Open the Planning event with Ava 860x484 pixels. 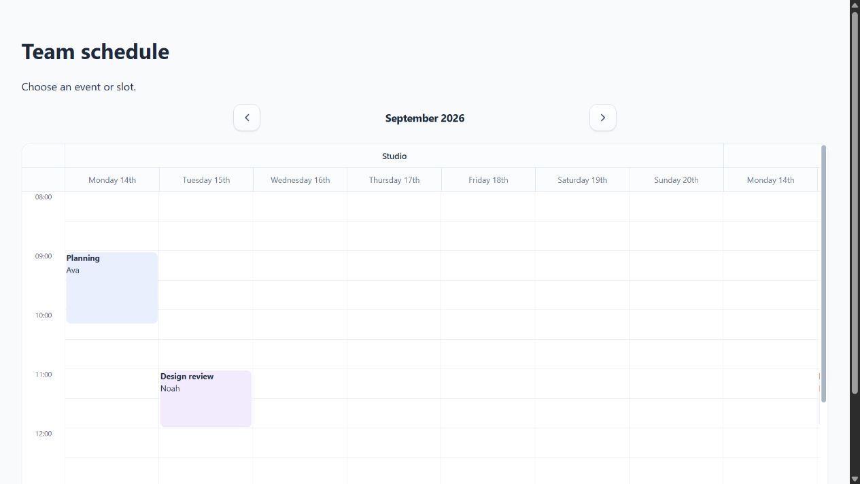pos(112,288)
